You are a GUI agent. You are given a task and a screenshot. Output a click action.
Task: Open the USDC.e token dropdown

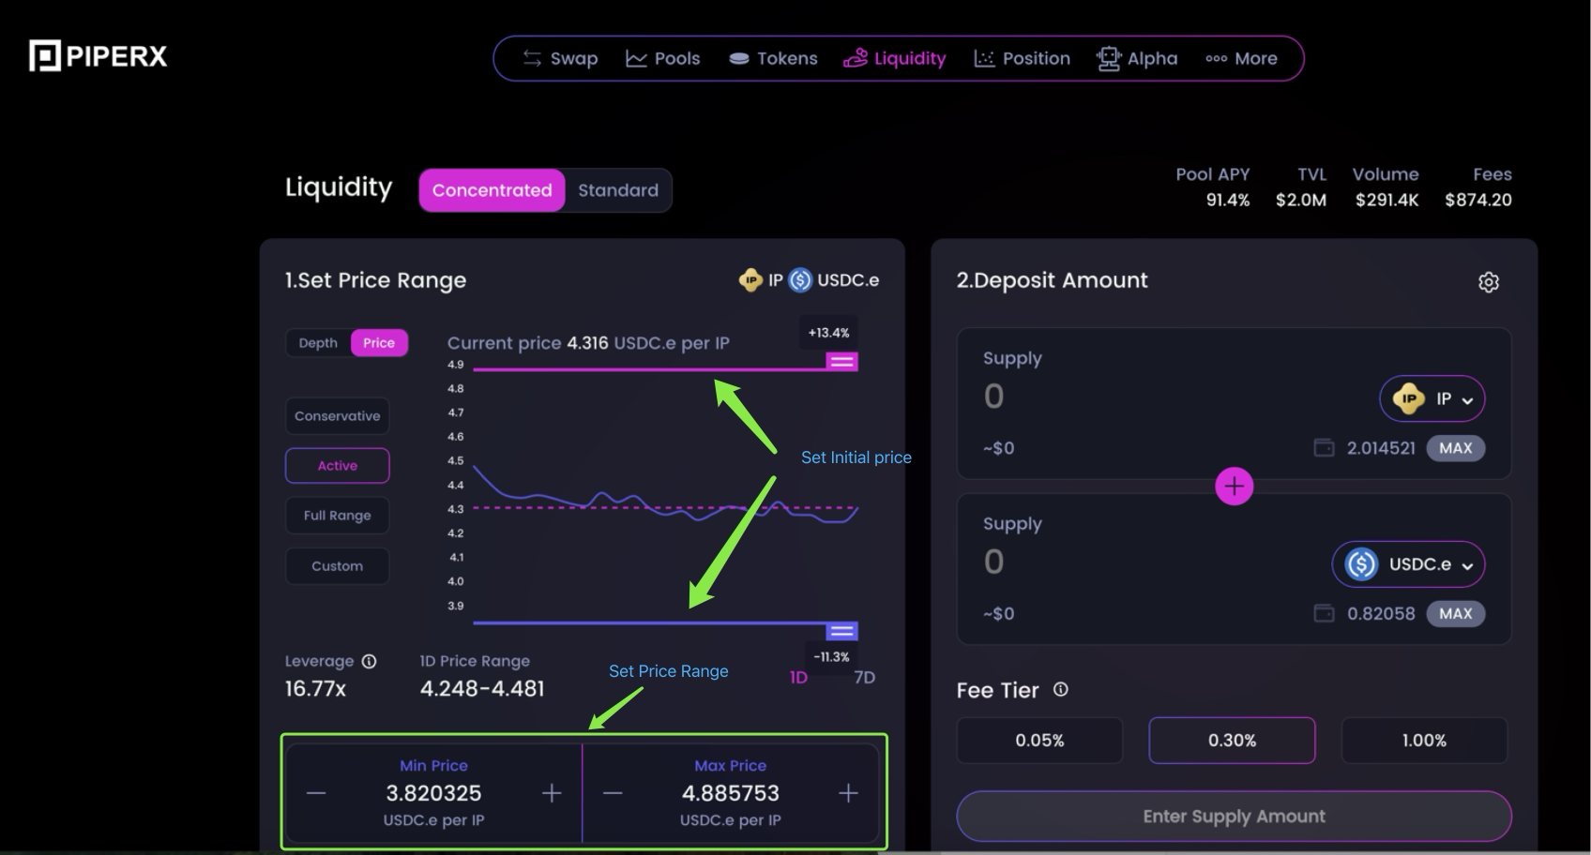point(1408,564)
